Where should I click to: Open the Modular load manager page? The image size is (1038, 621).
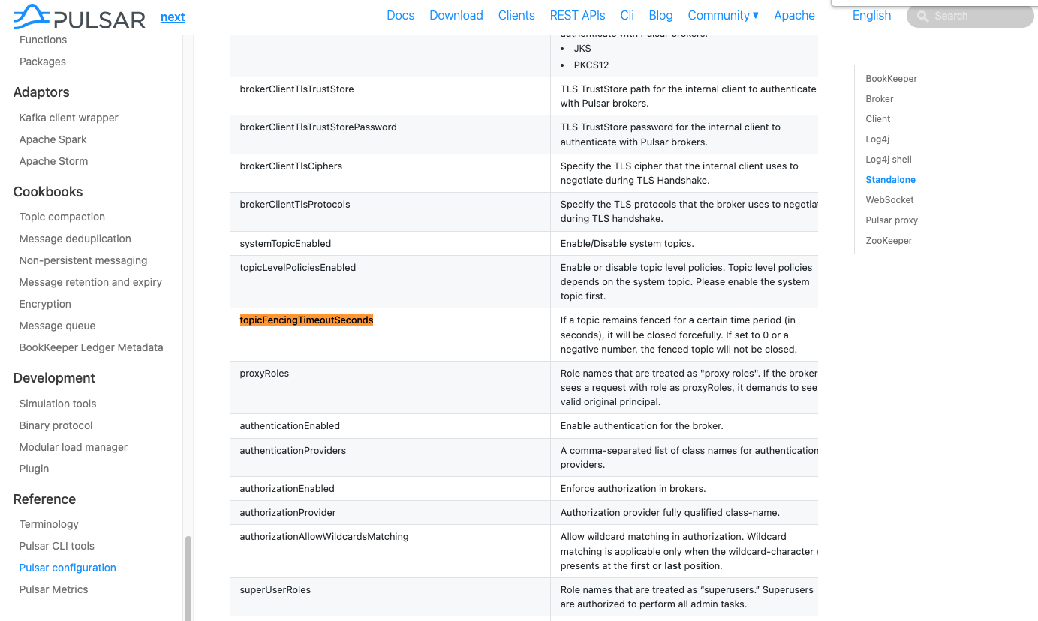tap(74, 447)
